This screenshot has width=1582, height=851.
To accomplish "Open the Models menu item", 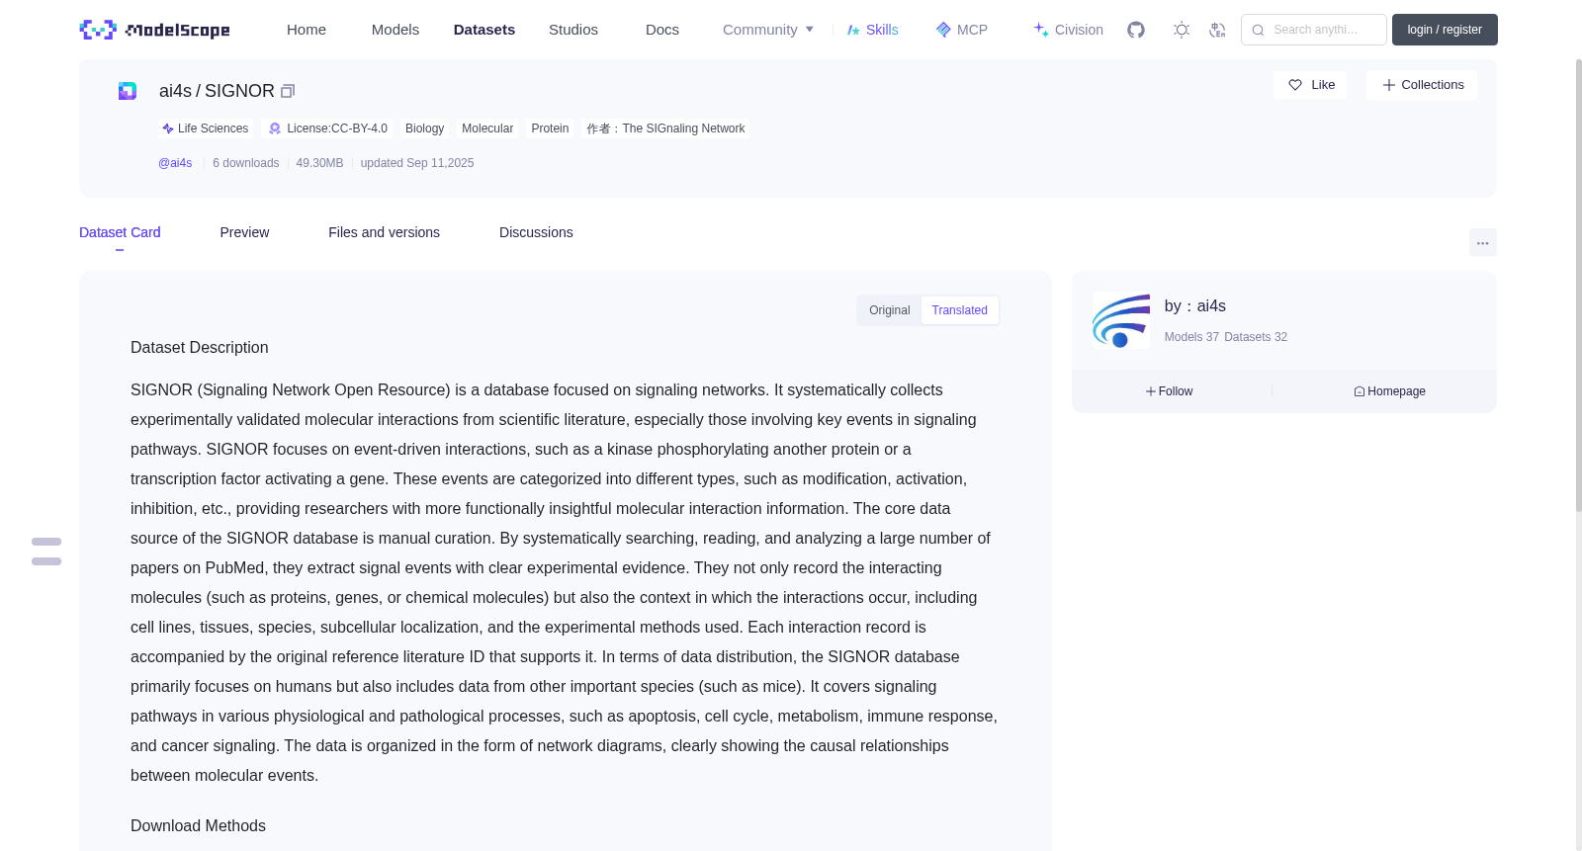I will 395,30.
